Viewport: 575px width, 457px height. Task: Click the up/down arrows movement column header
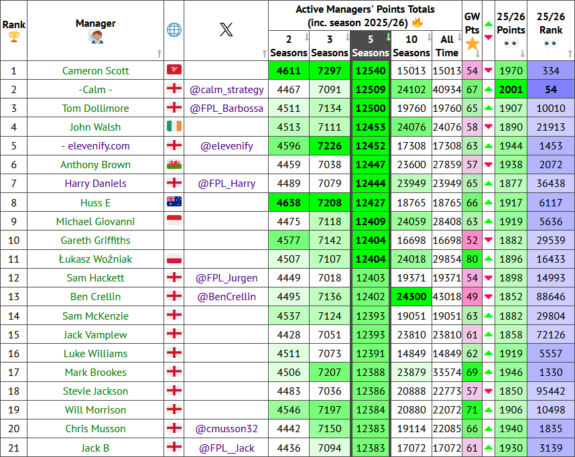489,30
